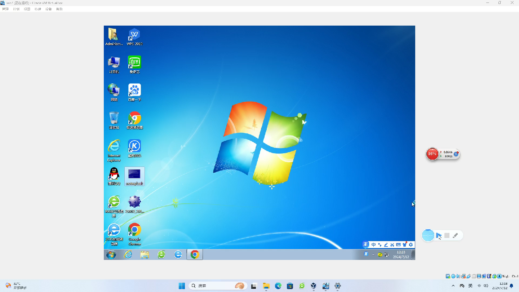Open skin shirt icon on IME toolbar

tap(404, 245)
